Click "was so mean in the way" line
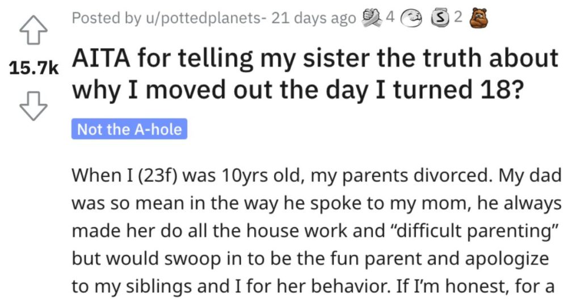581x303 pixels. point(317,203)
